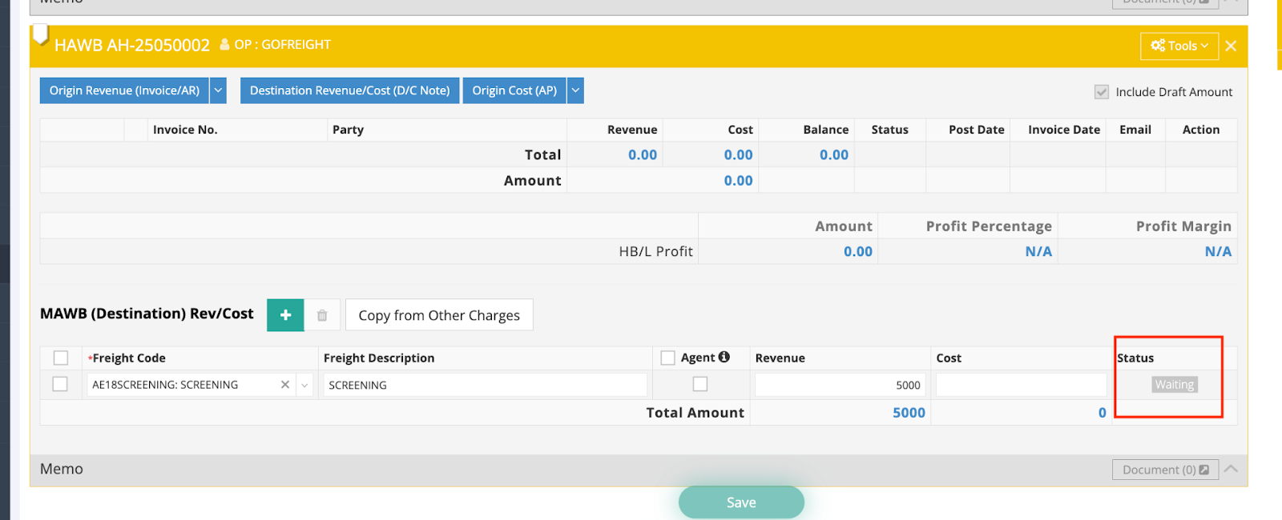Close the HAWB panel with X icon

point(1231,46)
